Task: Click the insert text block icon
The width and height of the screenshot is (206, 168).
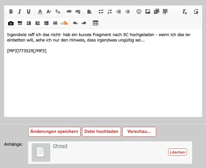Action: [165, 12]
